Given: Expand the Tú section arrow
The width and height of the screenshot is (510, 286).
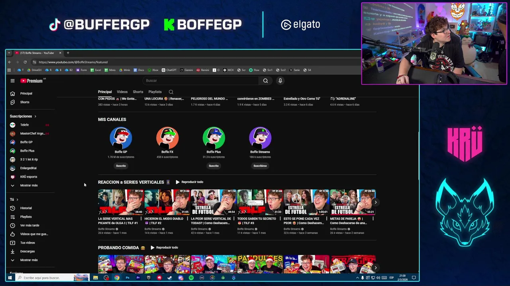Looking at the screenshot, I should [x=17, y=199].
